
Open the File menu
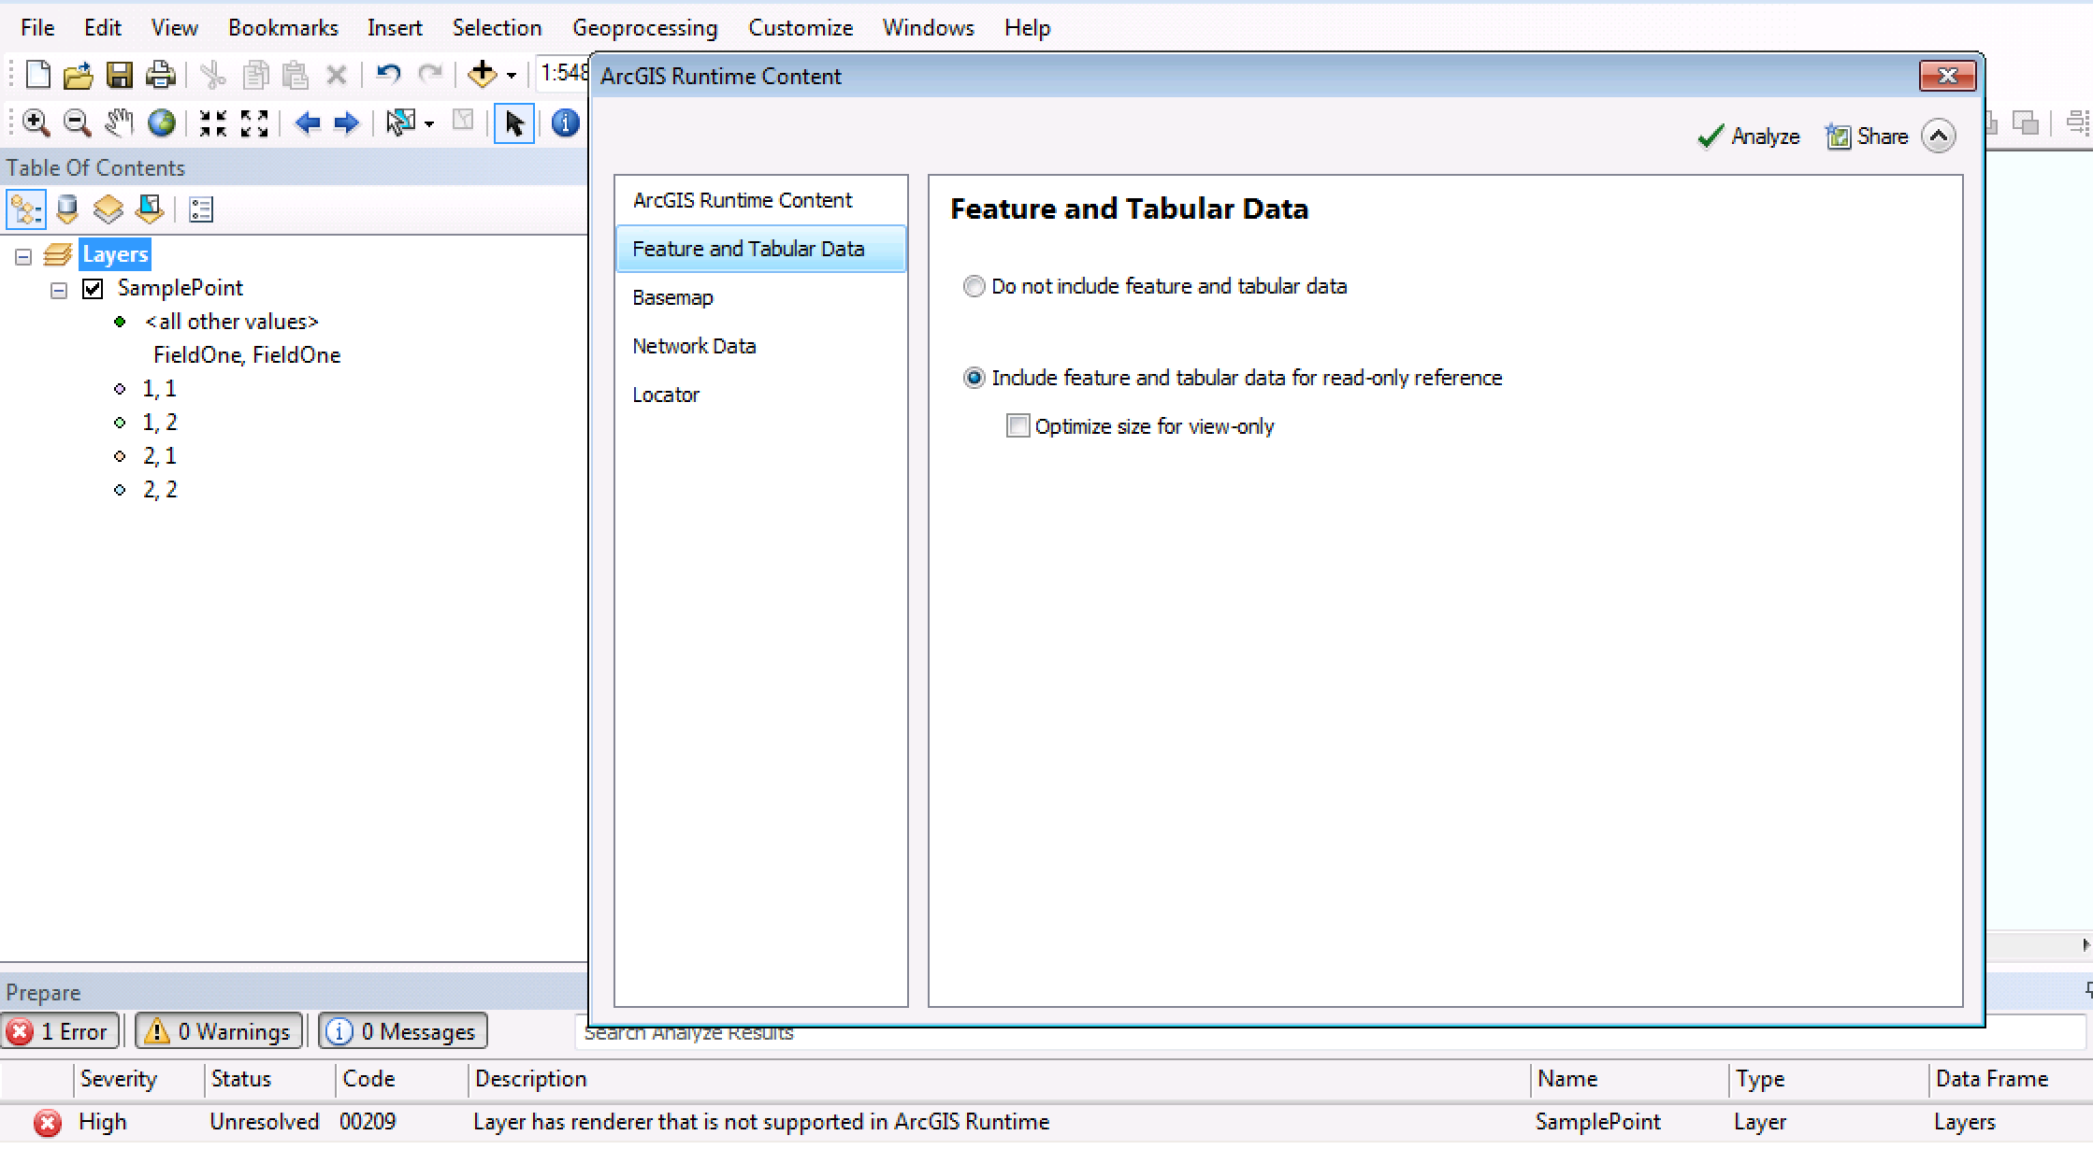[37, 28]
